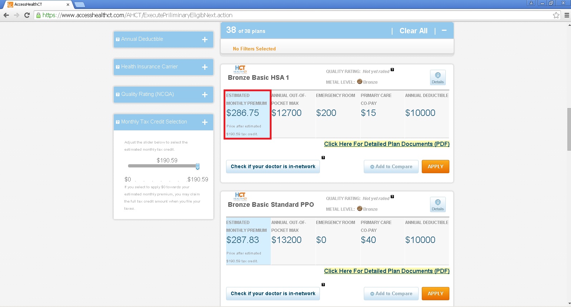The image size is (571, 307).
Task: Click help icon above first doctor in-network button
Action: point(323,158)
